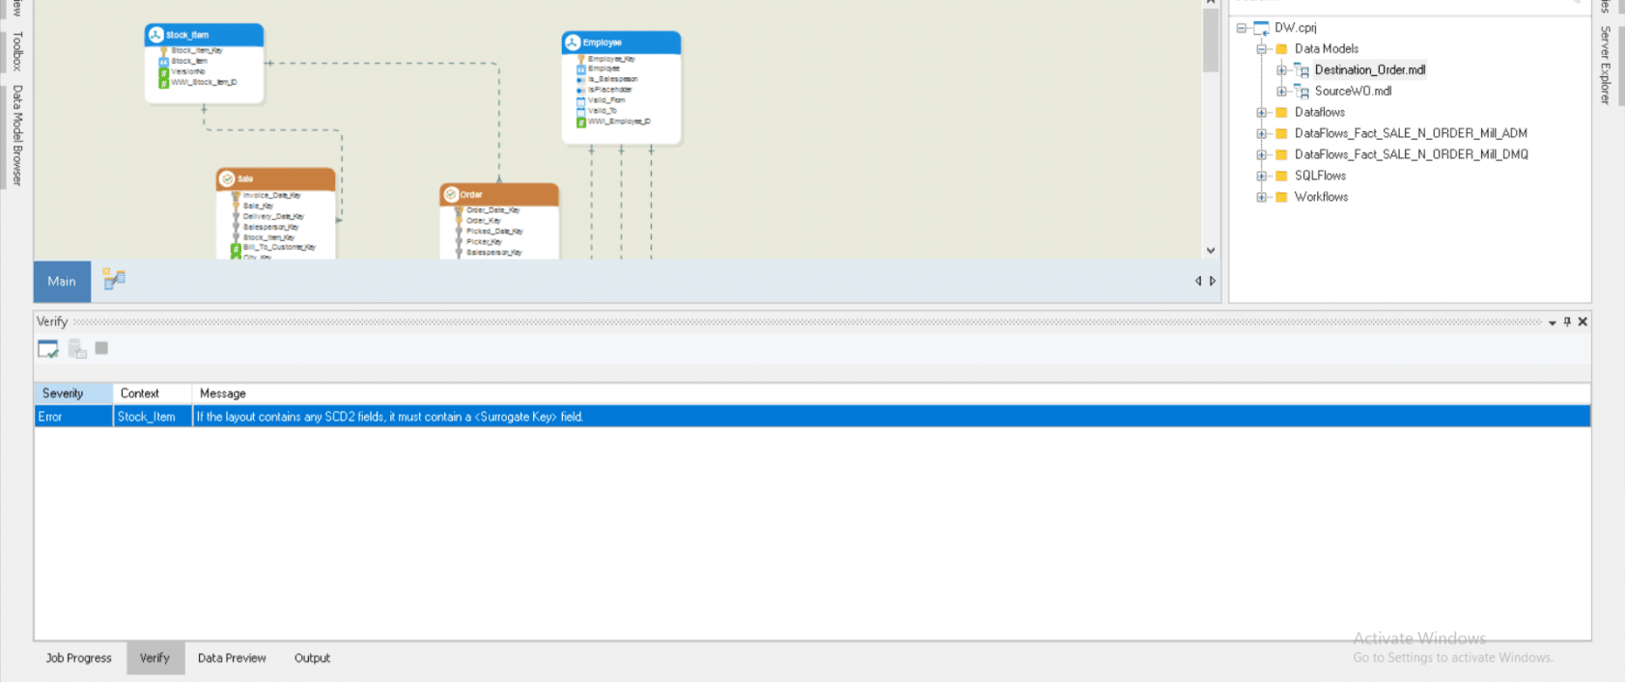Open the Data Preview tab
Image resolution: width=1625 pixels, height=682 pixels.
[232, 658]
